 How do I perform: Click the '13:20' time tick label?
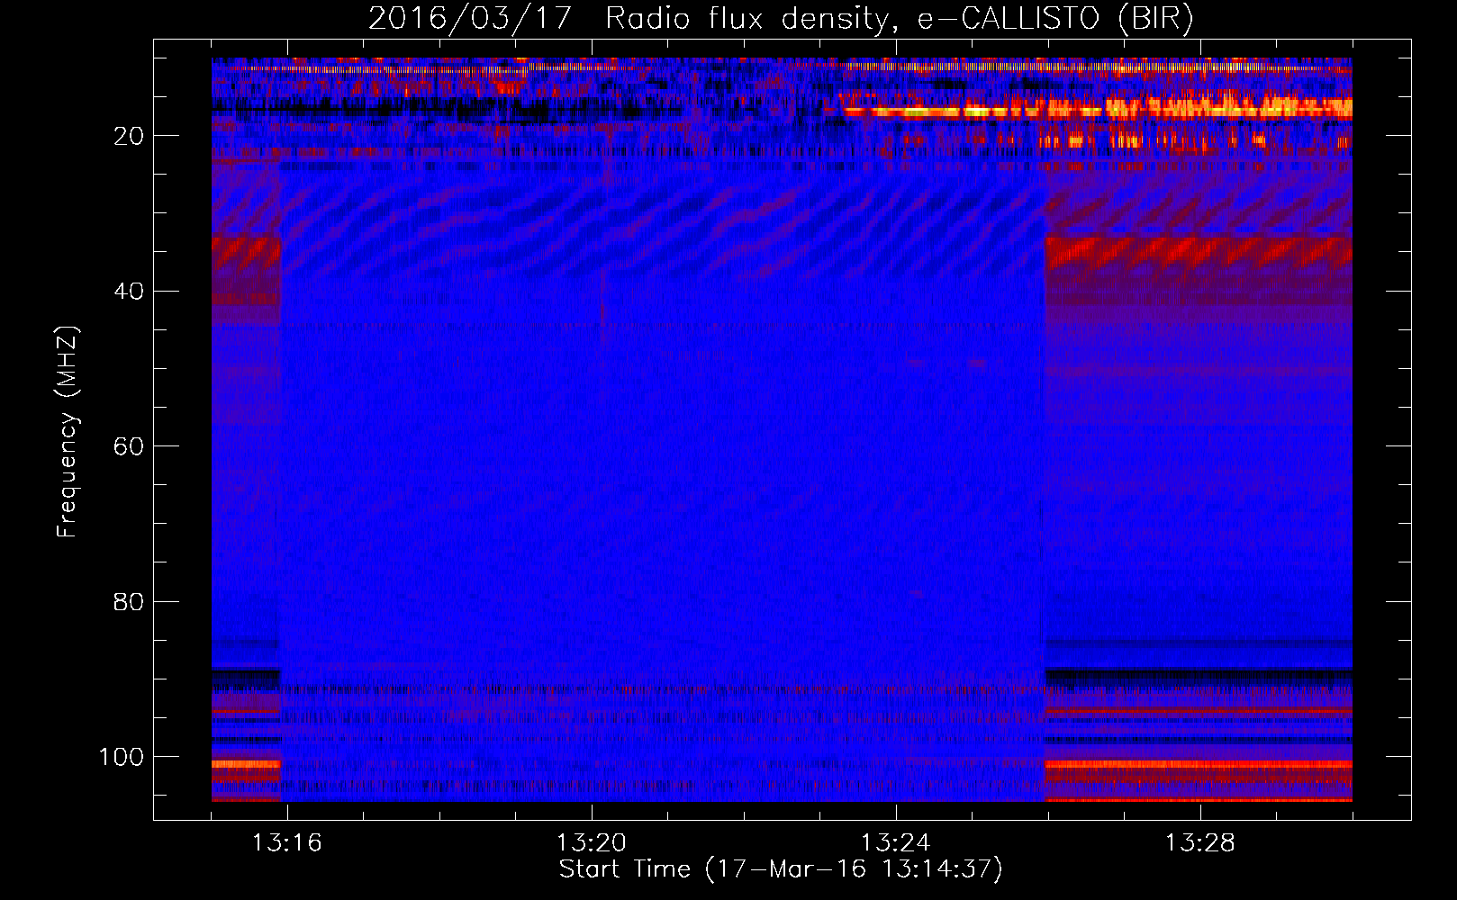pyautogui.click(x=591, y=843)
